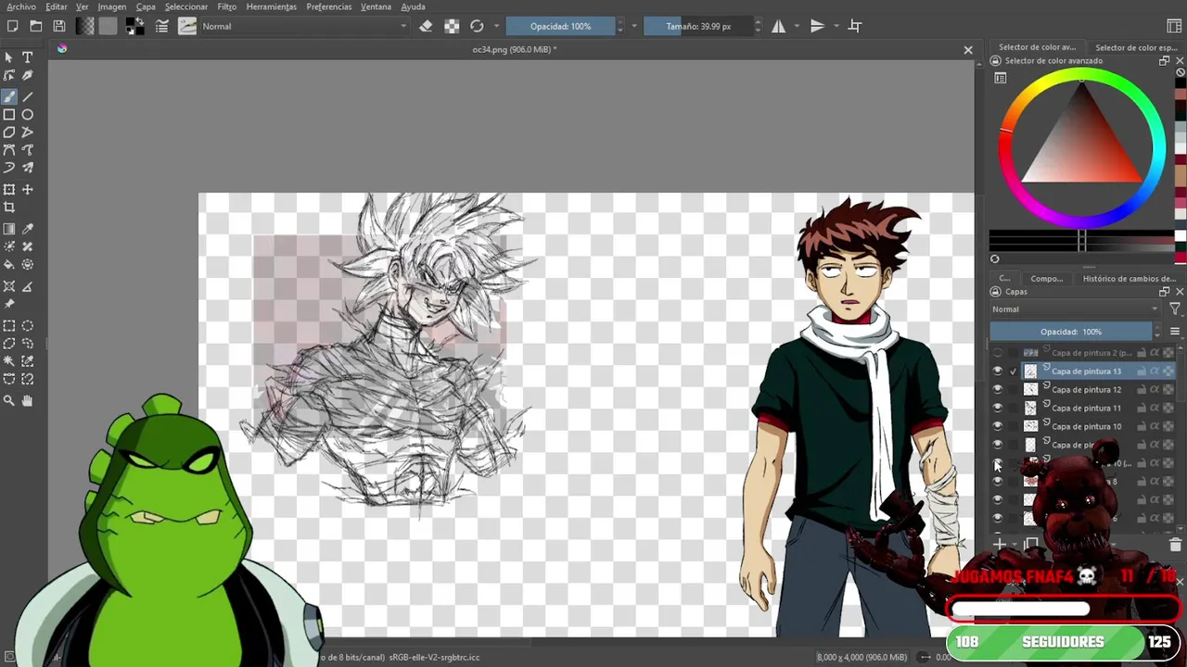Toggle horizontal mirror tool
This screenshot has height=667, width=1187.
tap(779, 26)
